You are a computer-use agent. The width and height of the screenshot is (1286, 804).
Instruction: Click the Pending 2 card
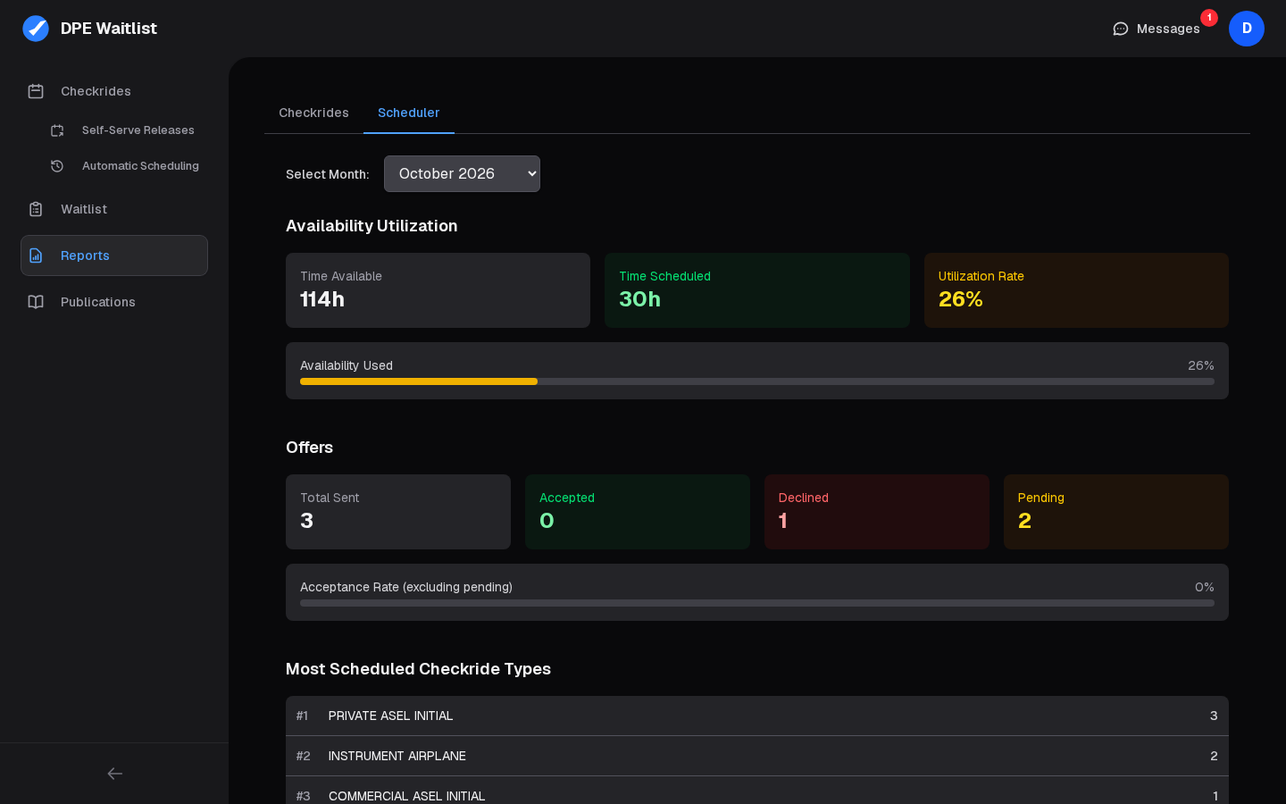1116,512
